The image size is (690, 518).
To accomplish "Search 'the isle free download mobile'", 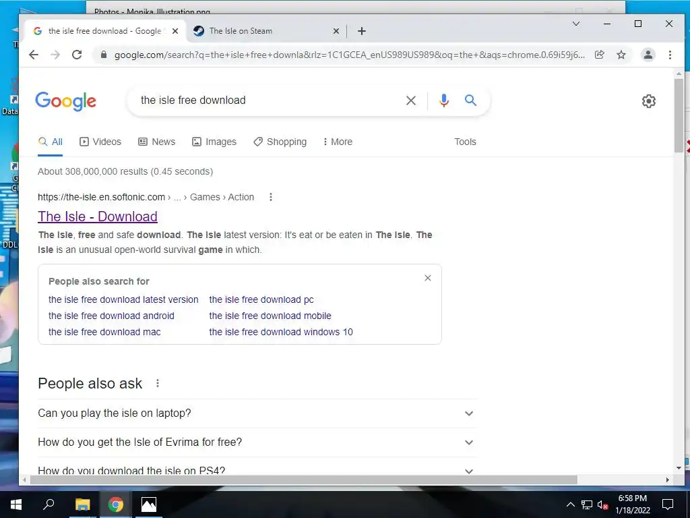I will 270,316.
